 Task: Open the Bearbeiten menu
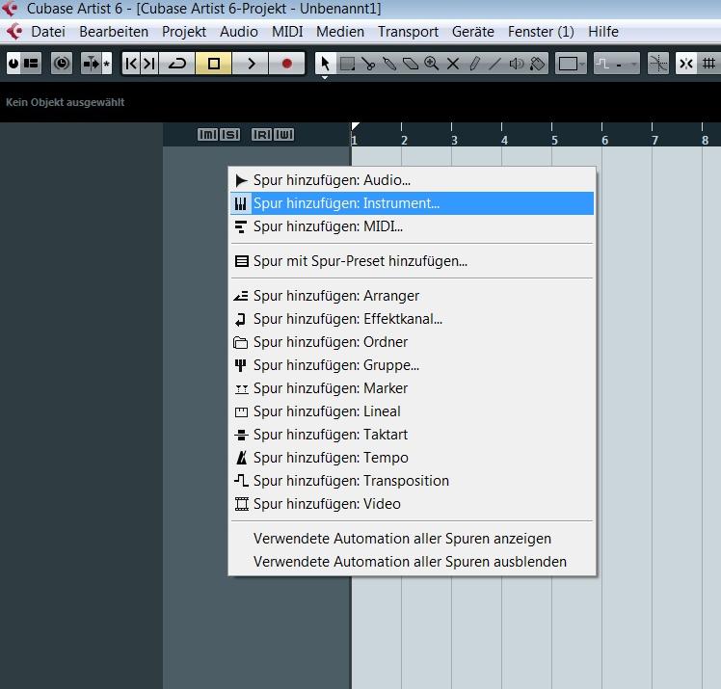(x=114, y=32)
